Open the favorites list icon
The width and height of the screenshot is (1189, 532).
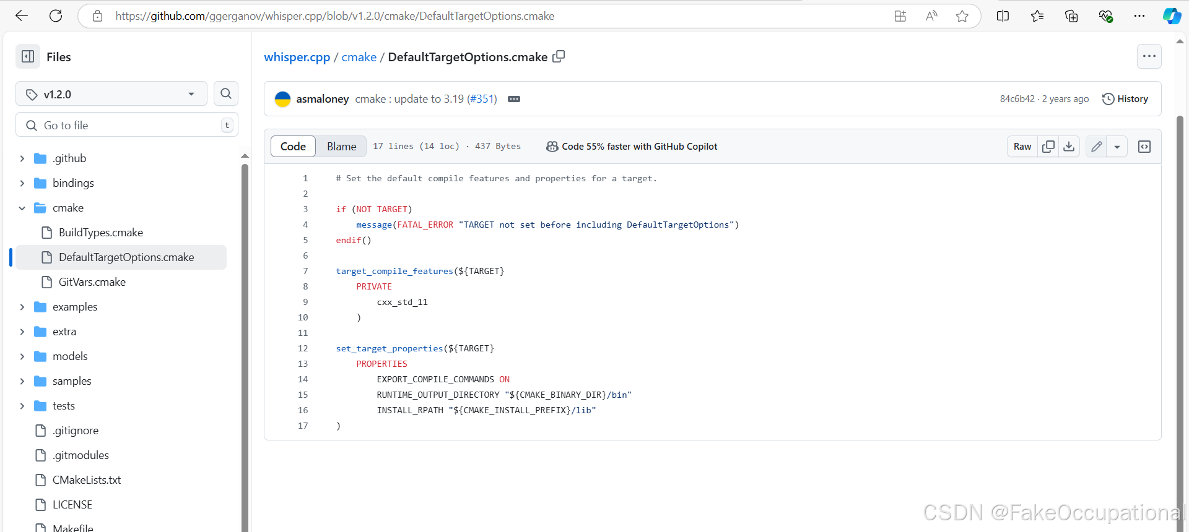pos(1037,16)
